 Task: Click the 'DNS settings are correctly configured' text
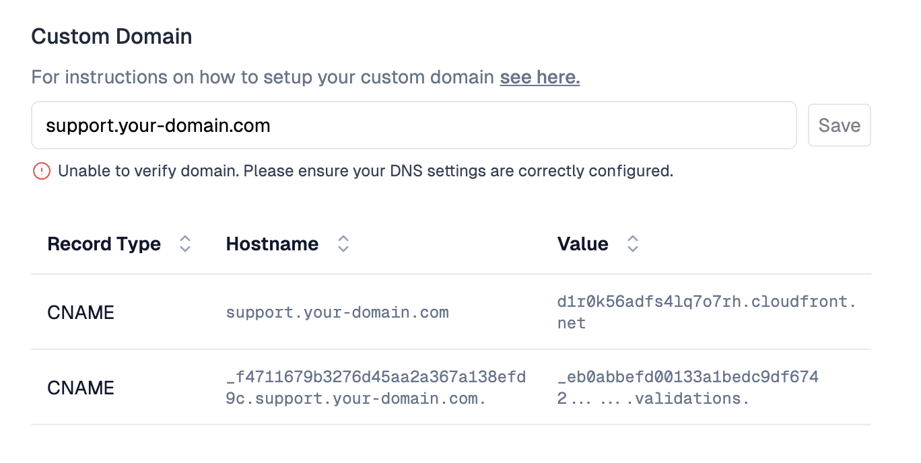(x=532, y=171)
